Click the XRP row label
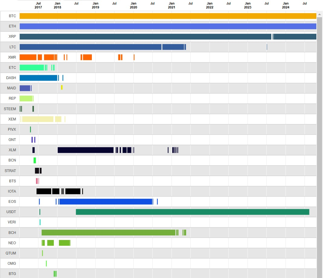The image size is (323, 278). 12,37
